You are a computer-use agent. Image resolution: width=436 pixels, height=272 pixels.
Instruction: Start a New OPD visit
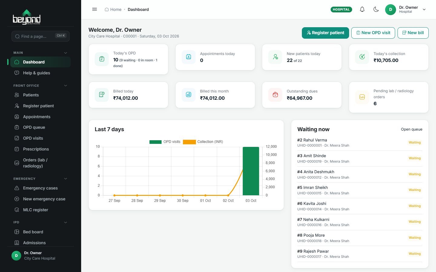pyautogui.click(x=373, y=33)
